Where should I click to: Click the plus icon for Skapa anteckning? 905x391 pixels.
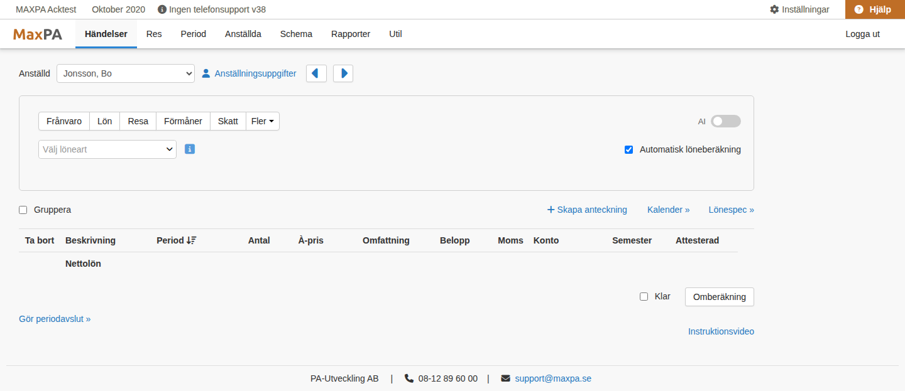click(x=551, y=210)
